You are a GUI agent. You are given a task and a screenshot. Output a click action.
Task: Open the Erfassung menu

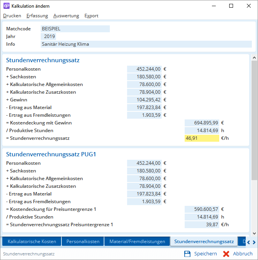[37, 16]
